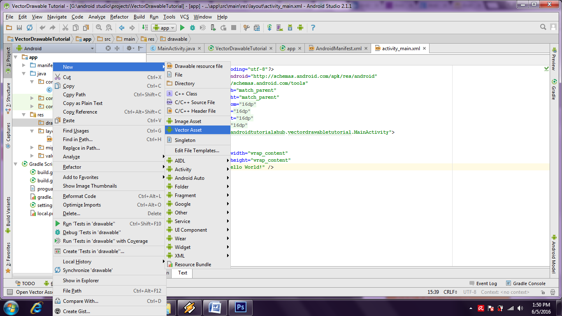Open the Gradle Console button
This screenshot has height=316, width=562.
tap(526, 283)
